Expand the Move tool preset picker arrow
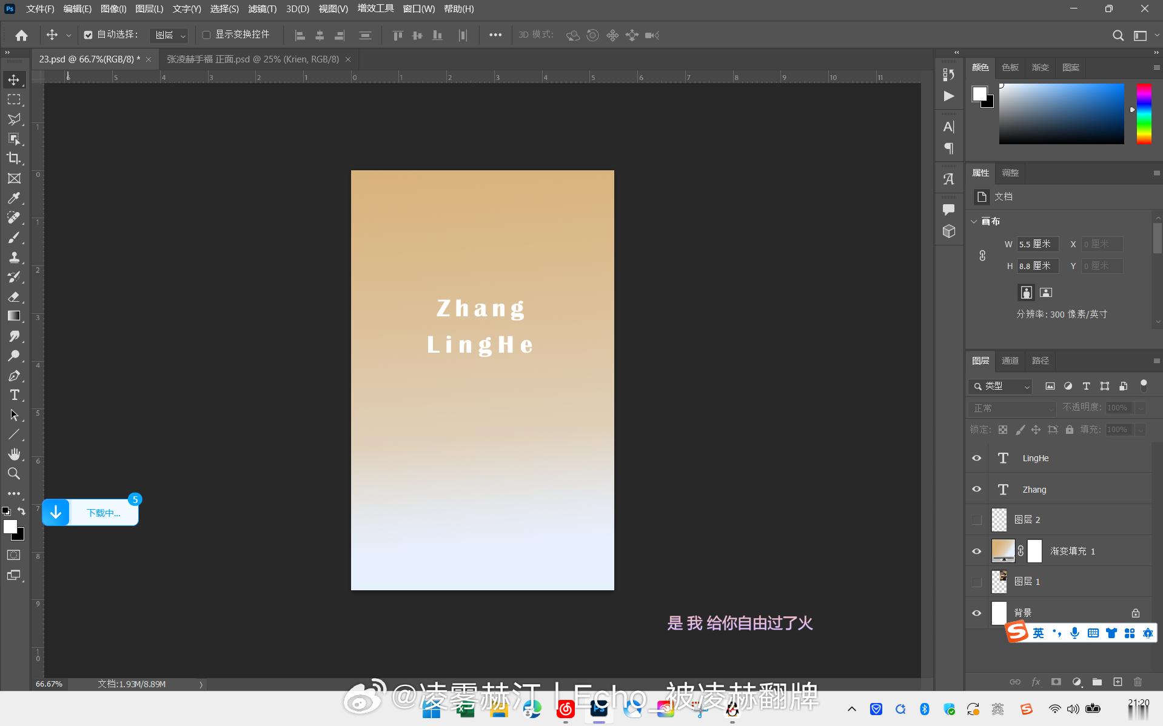This screenshot has height=726, width=1163. pos(69,35)
